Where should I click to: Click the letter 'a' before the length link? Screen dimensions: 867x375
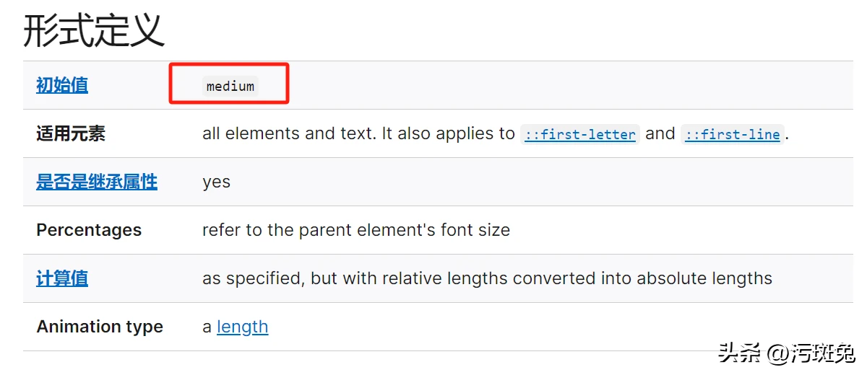point(207,327)
